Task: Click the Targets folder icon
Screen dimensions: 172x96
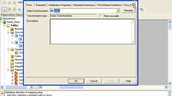Action: (x=12, y=49)
